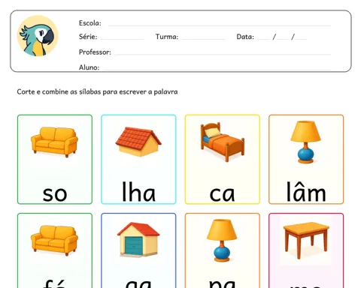Screen dimensions: 361x288
Task: Select the bed illustration above 'ca'
Action: click(x=223, y=142)
